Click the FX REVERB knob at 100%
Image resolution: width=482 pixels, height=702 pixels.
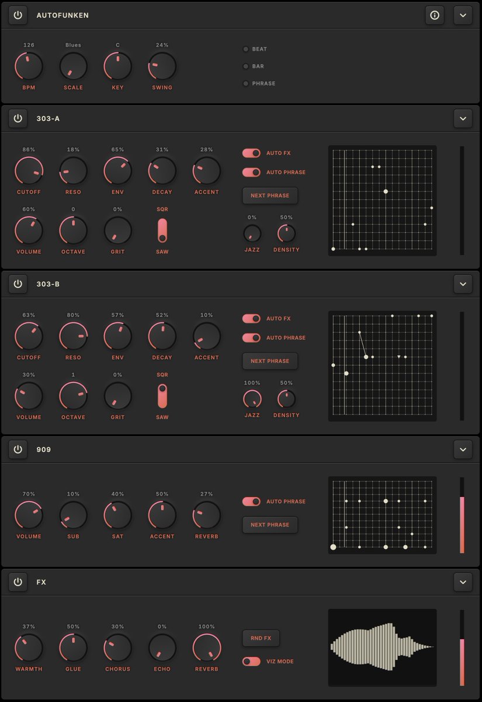(x=206, y=648)
